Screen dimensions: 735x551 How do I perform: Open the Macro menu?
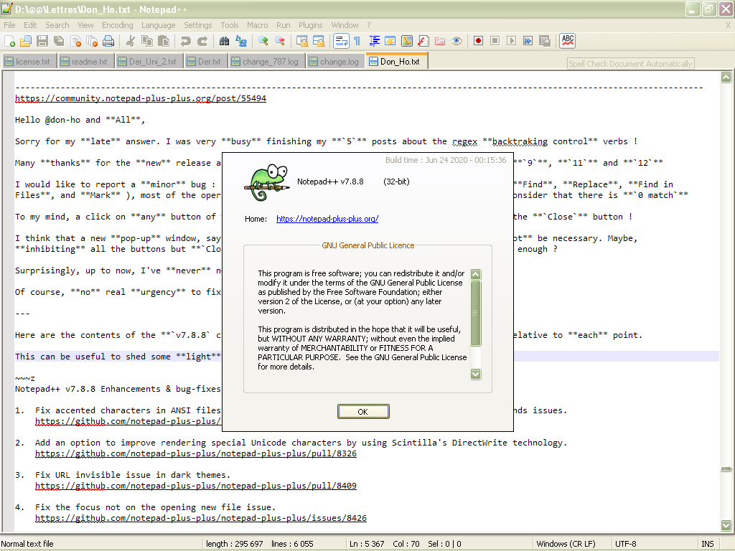(258, 25)
